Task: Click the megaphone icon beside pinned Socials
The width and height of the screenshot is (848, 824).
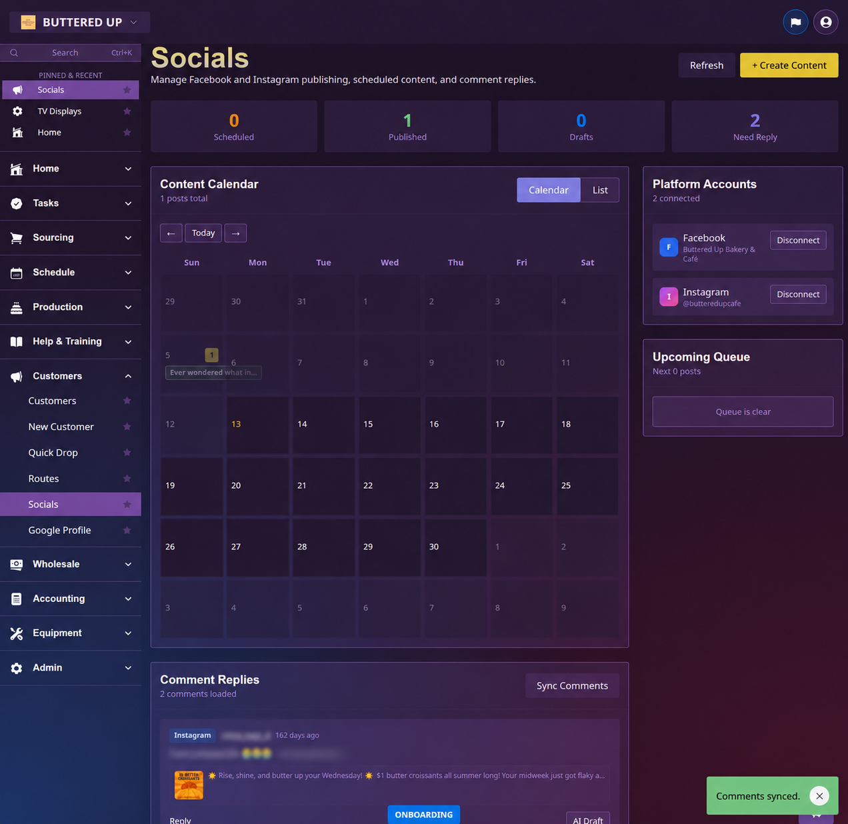Action: click(x=17, y=90)
